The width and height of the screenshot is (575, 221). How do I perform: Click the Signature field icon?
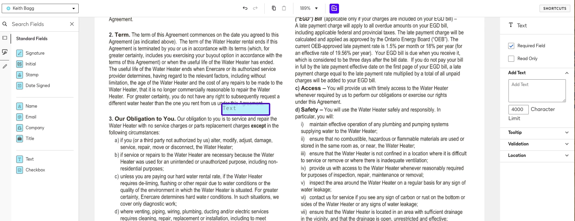click(20, 53)
